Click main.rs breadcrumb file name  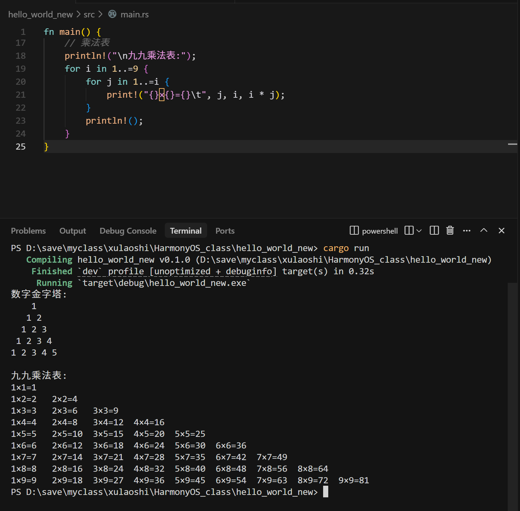134,14
